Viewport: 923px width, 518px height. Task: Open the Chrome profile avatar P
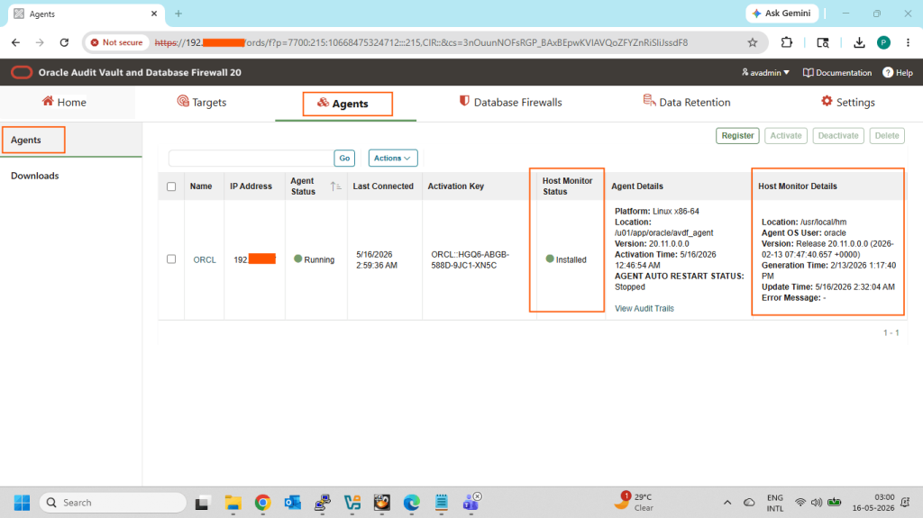(x=883, y=42)
